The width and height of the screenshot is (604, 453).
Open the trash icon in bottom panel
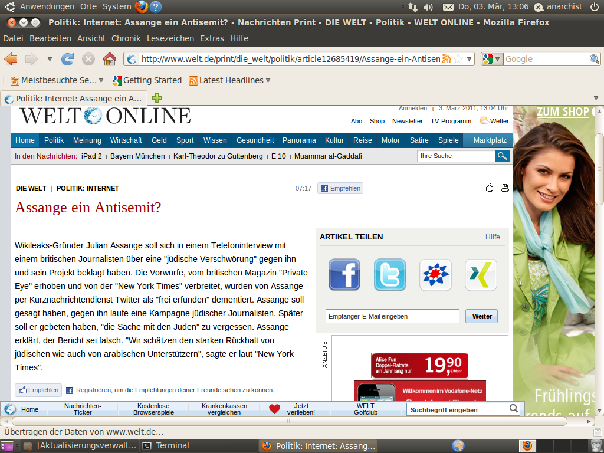tap(596, 446)
